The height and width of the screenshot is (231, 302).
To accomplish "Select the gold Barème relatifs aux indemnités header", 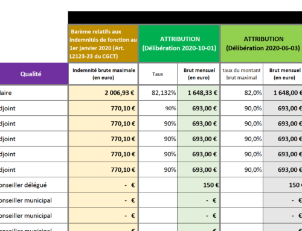I will click(x=103, y=43).
